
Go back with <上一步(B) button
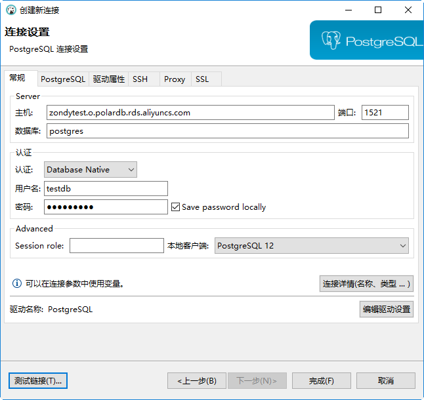coord(197,380)
